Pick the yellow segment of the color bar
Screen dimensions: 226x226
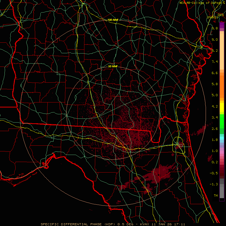pos(222,107)
